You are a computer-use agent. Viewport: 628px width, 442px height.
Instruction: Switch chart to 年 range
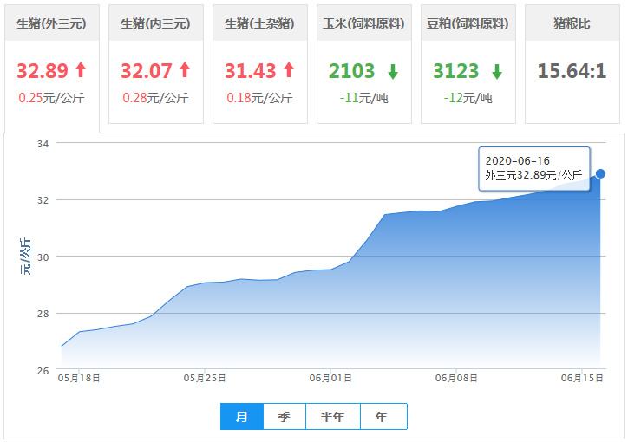click(383, 417)
